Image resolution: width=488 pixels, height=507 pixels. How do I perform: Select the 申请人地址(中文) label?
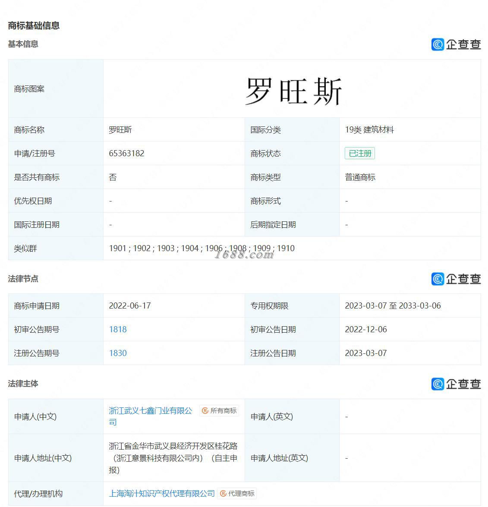pyautogui.click(x=43, y=458)
